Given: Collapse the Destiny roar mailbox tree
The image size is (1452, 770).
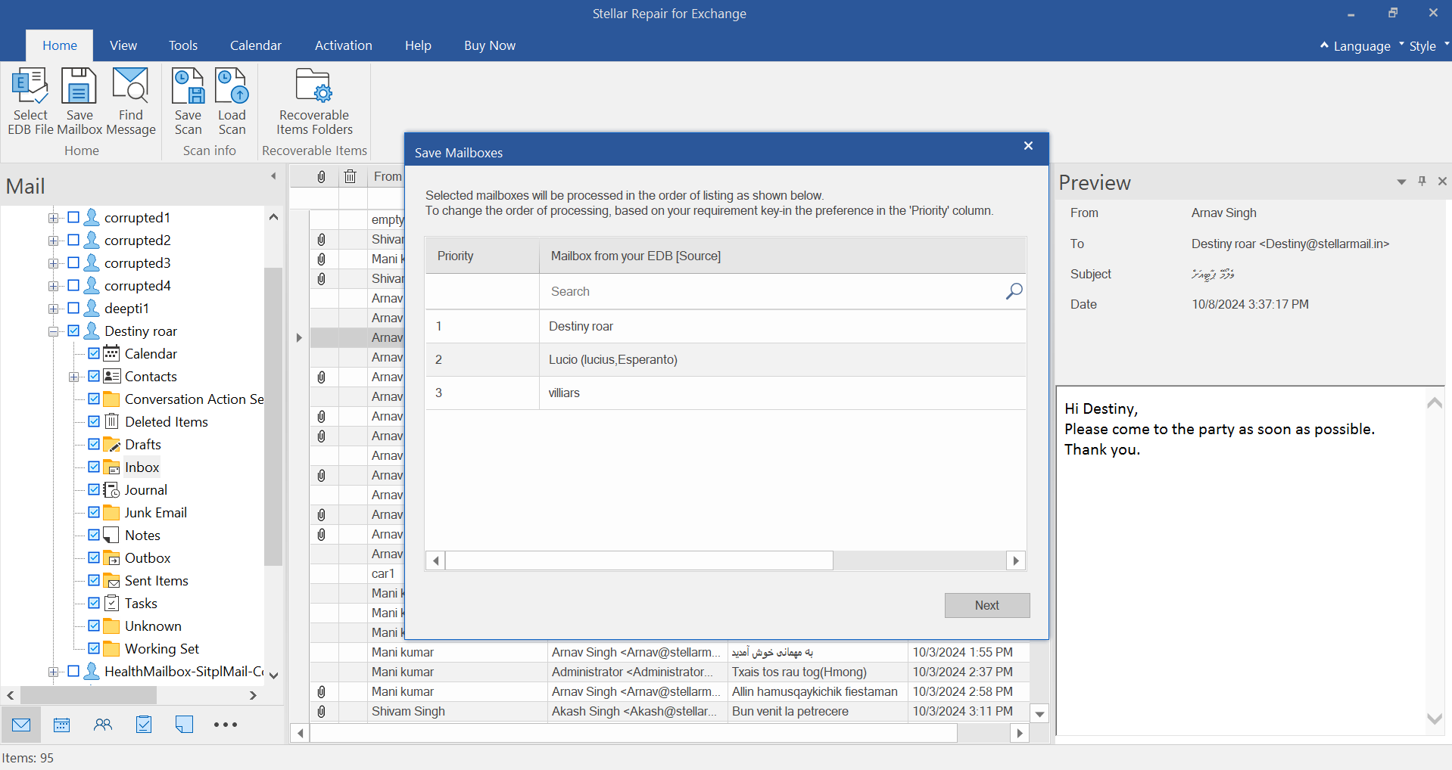Looking at the screenshot, I should pyautogui.click(x=53, y=331).
